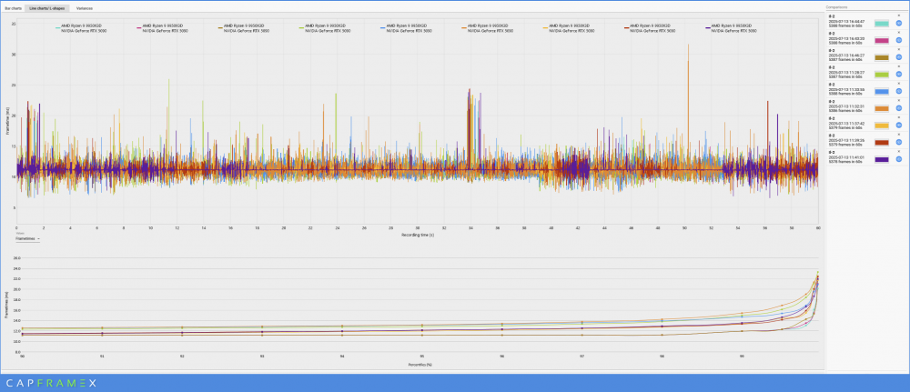Select the Line charts / L-shapes tab
This screenshot has width=910, height=392.
coord(47,7)
